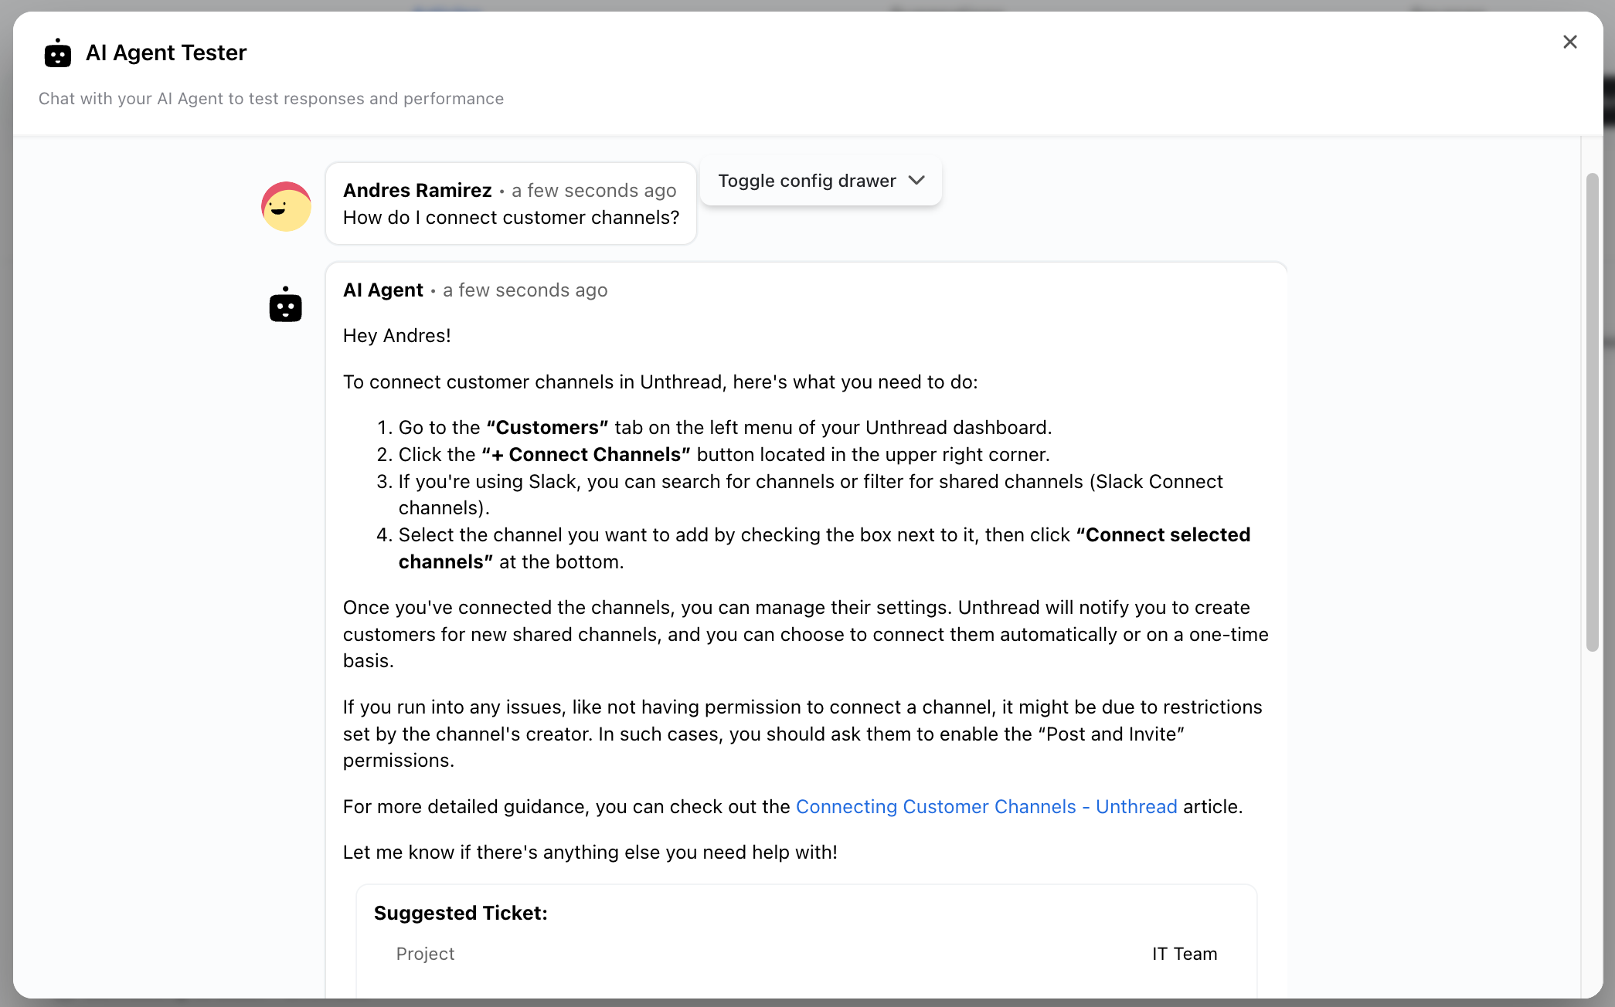Click Andres Ramirez's avatar
The width and height of the screenshot is (1615, 1007).
click(286, 206)
